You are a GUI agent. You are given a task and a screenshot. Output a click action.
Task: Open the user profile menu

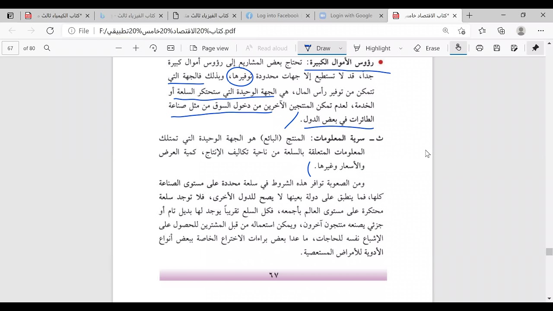(521, 31)
